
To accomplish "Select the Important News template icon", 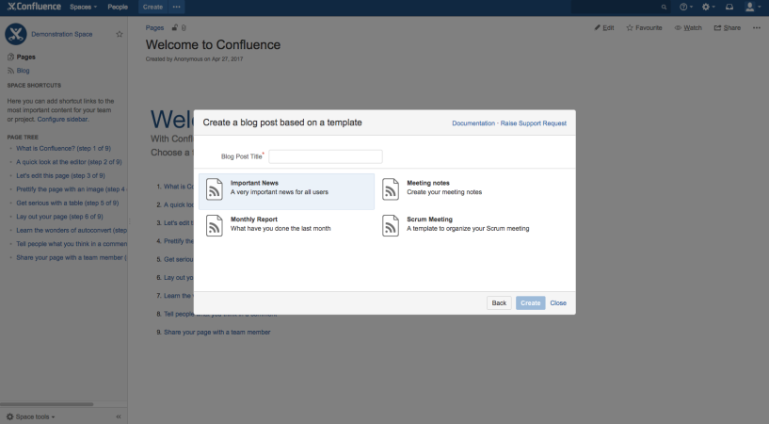I will pyautogui.click(x=215, y=189).
